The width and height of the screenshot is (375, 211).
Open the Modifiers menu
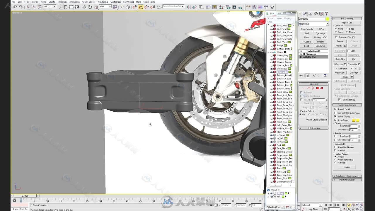(x=62, y=2)
